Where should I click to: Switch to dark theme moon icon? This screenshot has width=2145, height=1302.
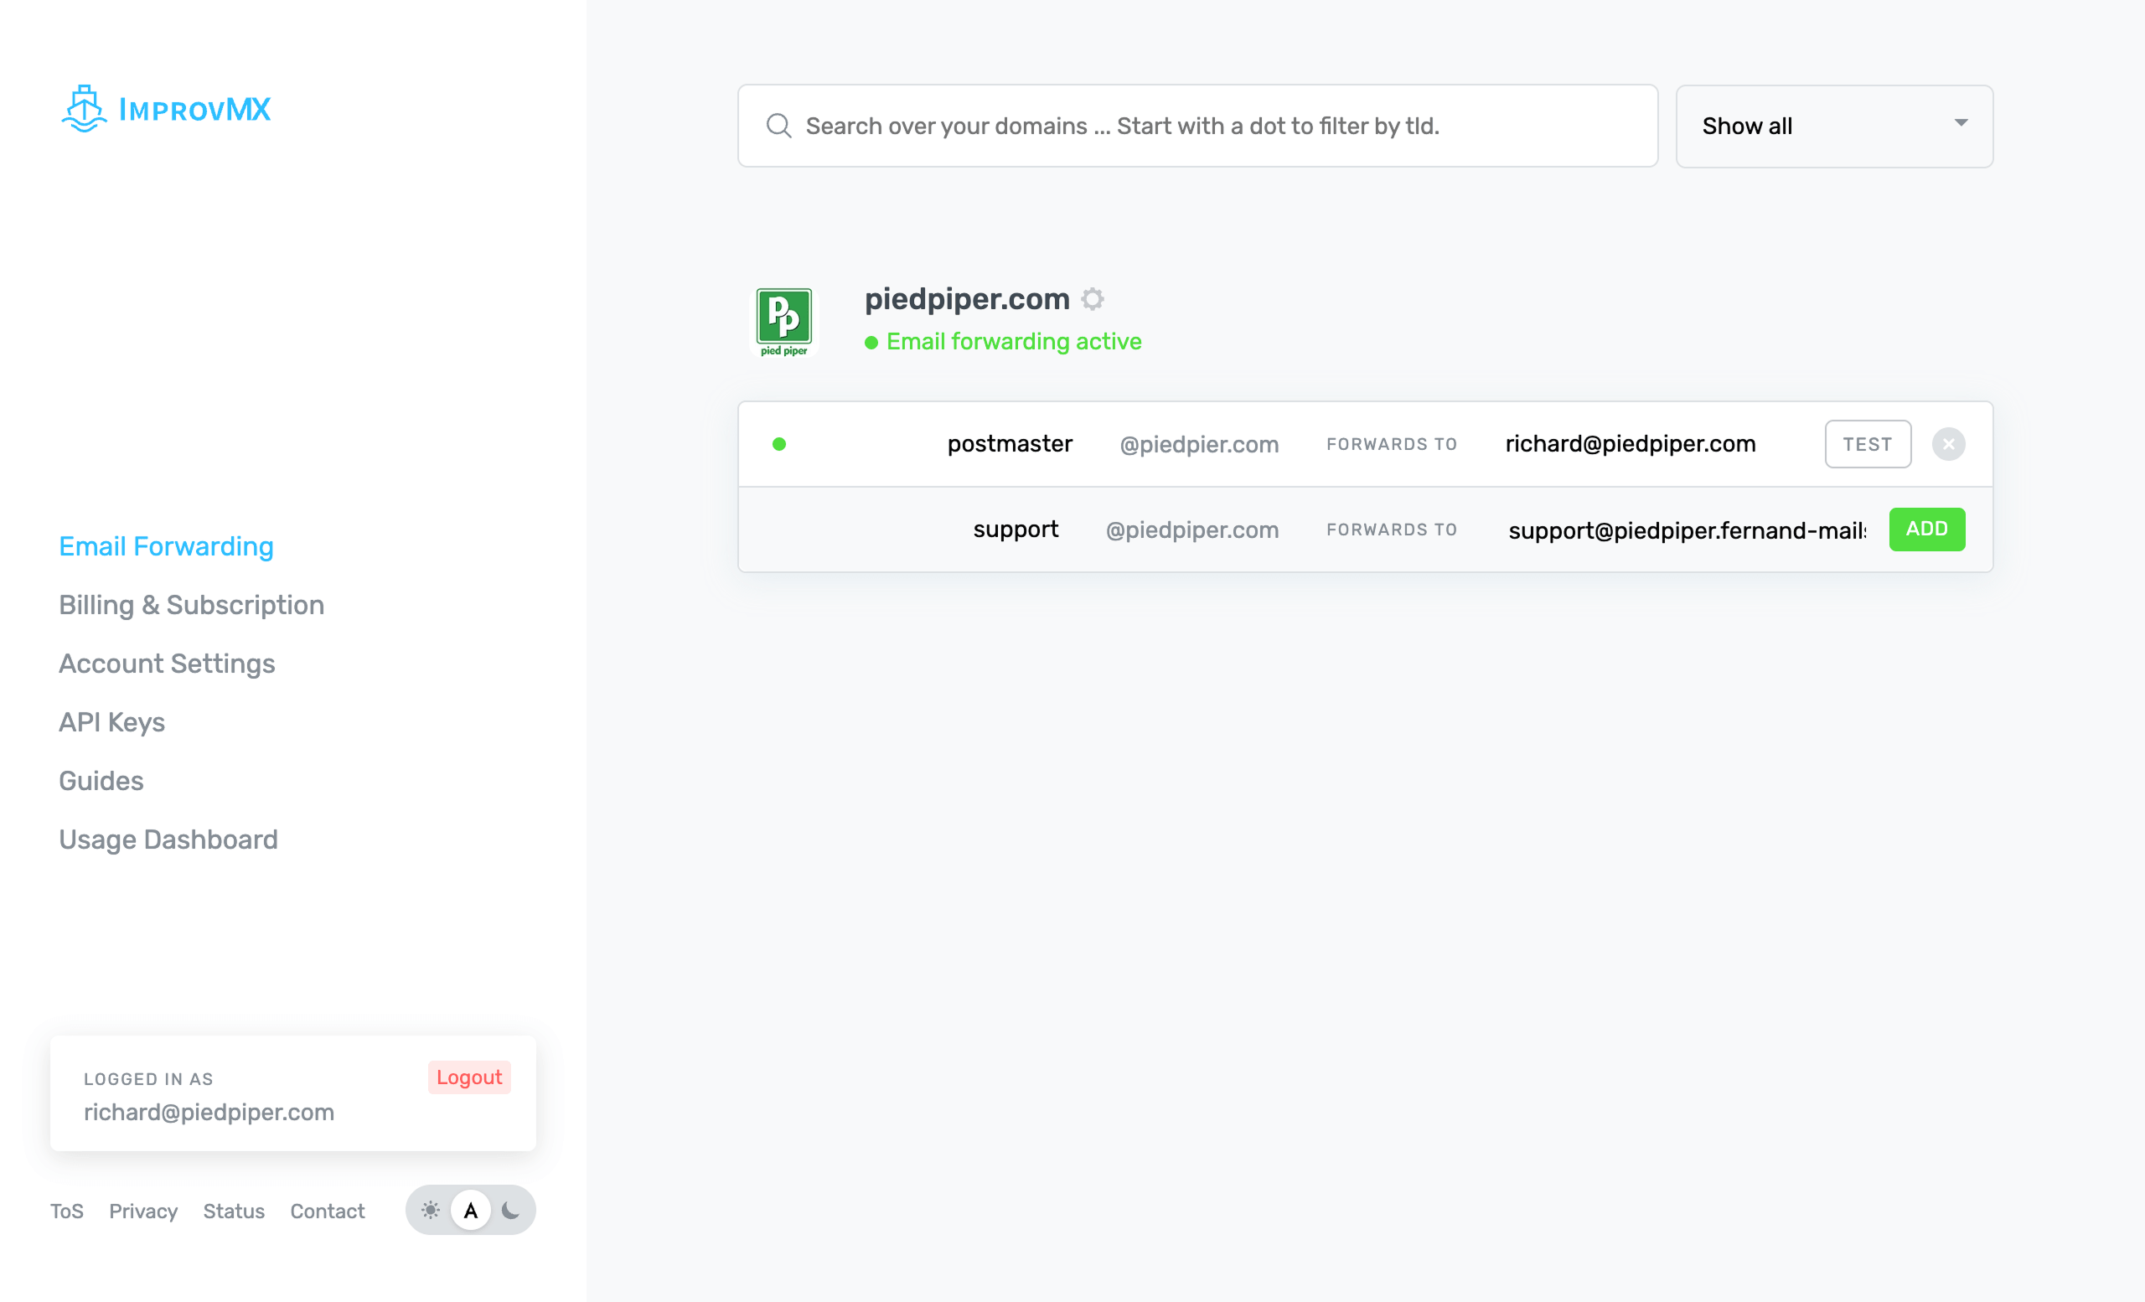coord(511,1210)
